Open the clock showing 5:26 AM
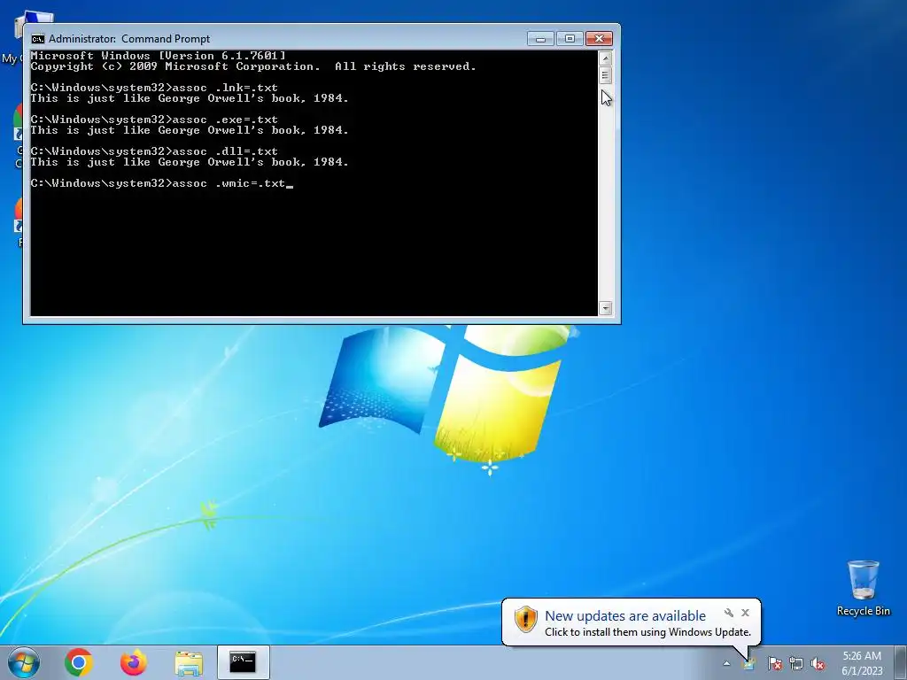 pyautogui.click(x=862, y=663)
